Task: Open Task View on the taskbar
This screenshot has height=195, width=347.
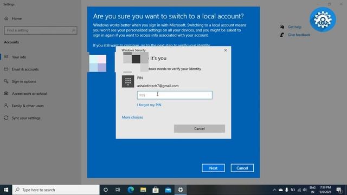Action: (118, 190)
